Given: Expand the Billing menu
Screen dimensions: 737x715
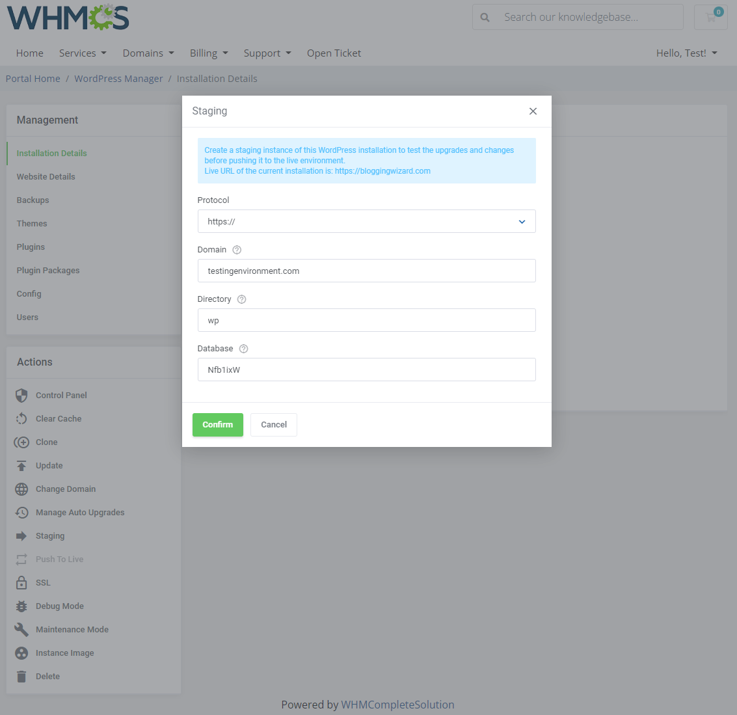Looking at the screenshot, I should [x=209, y=53].
